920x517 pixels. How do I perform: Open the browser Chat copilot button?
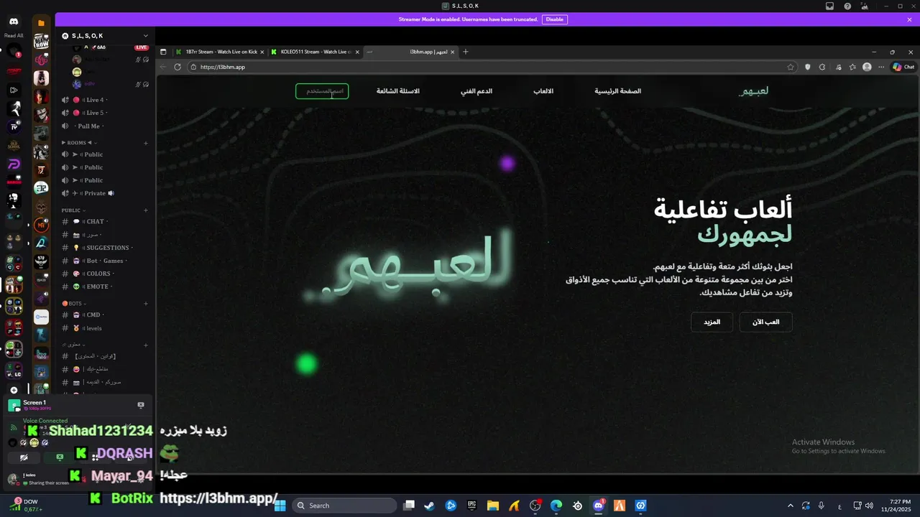(903, 67)
